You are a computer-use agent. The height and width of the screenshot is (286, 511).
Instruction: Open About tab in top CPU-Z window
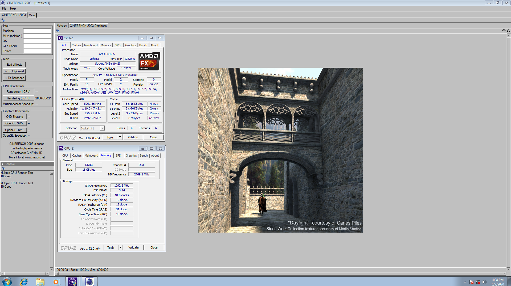pyautogui.click(x=154, y=45)
